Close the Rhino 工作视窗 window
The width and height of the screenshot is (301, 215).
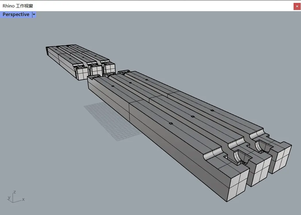(297, 6)
